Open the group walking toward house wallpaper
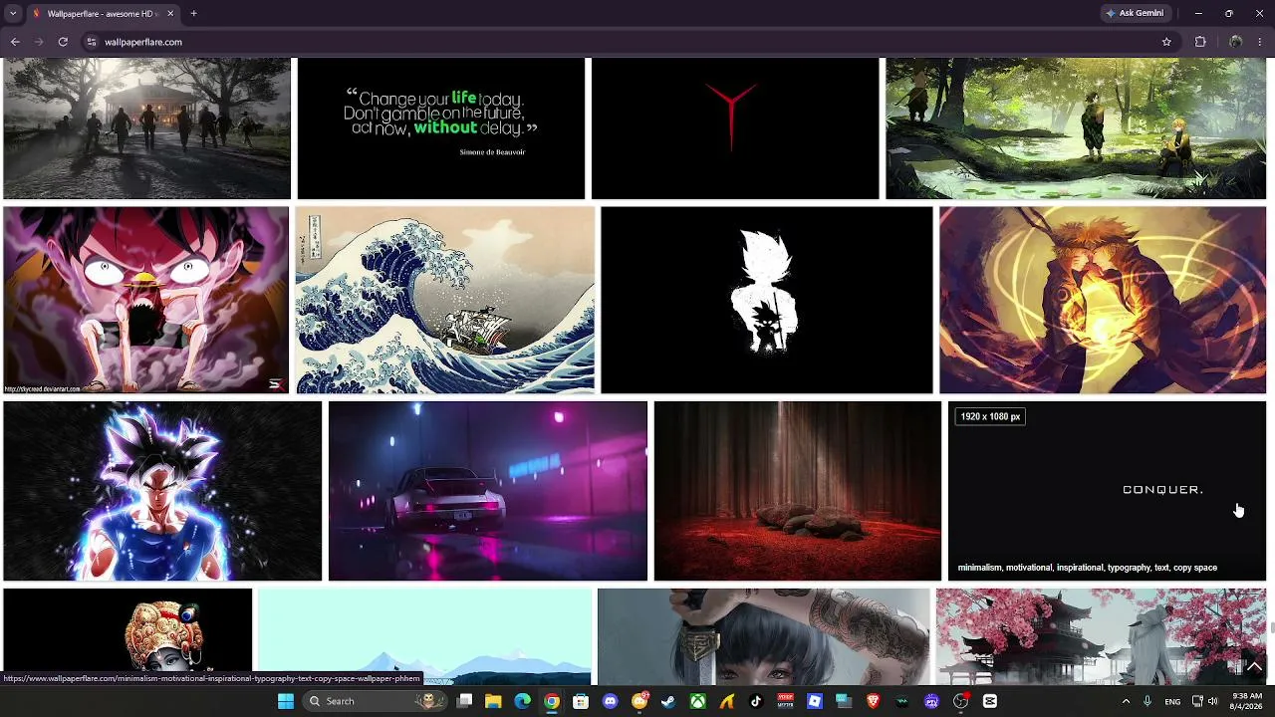This screenshot has width=1275, height=717. (x=146, y=128)
